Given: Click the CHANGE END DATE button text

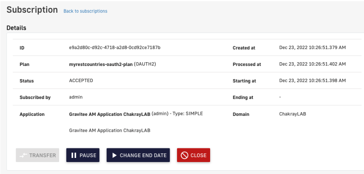Looking at the screenshot, I should (x=143, y=155).
